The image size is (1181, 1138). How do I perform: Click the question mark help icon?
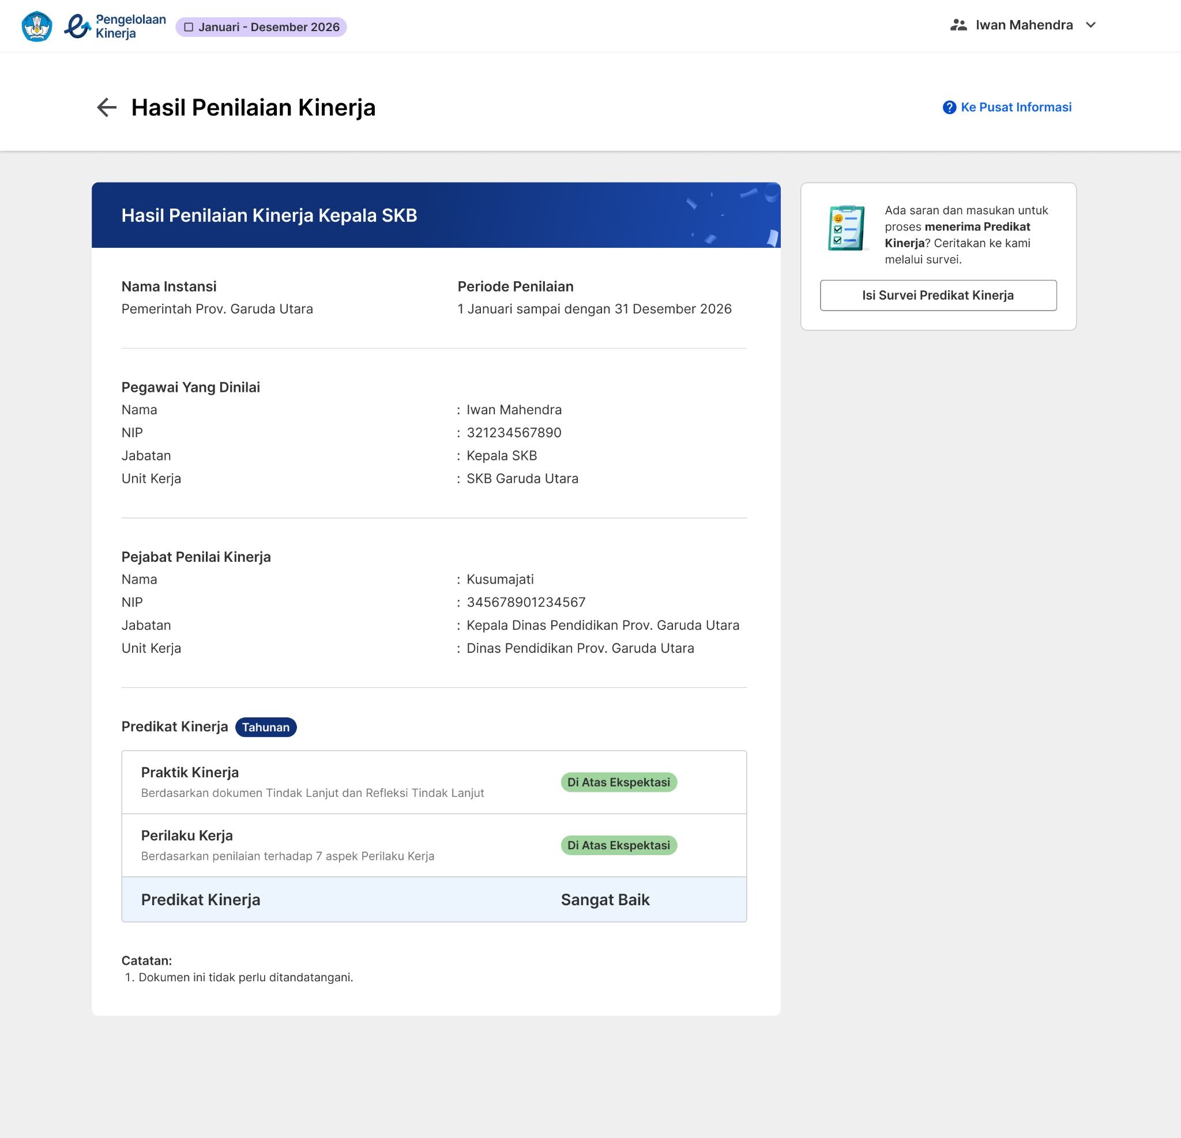pos(949,107)
